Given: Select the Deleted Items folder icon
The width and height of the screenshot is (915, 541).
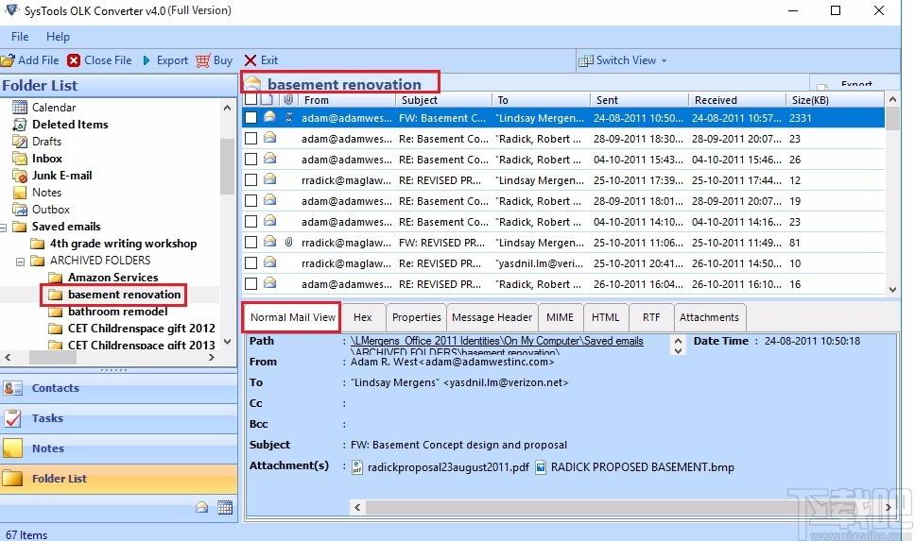Looking at the screenshot, I should 20,125.
